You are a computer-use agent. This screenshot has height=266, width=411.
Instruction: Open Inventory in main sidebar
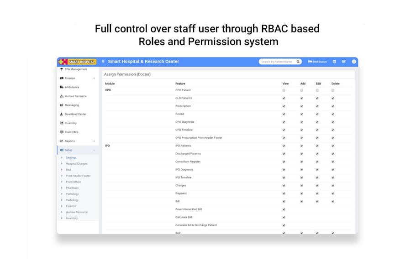click(70, 123)
